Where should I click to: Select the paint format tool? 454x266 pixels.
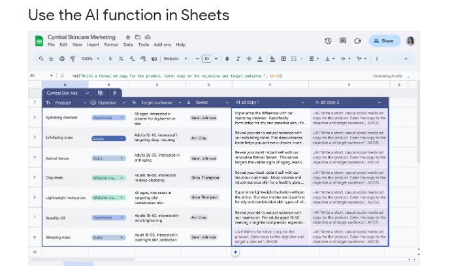[73, 59]
